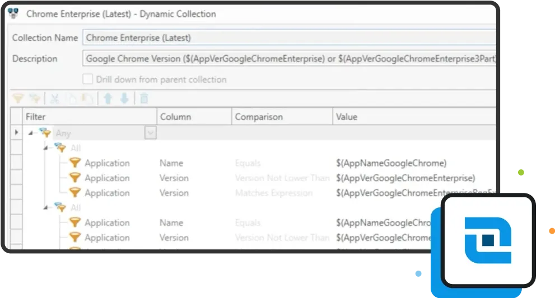The height and width of the screenshot is (298, 555).
Task: Click the delete trash can icon
Action: 144,98
